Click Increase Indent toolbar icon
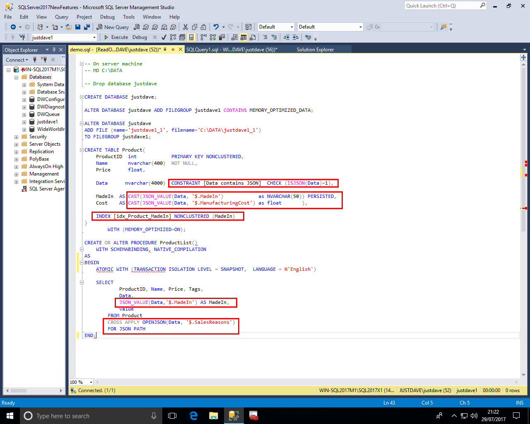Image resolution: width=530 pixels, height=424 pixels. [x=295, y=37]
